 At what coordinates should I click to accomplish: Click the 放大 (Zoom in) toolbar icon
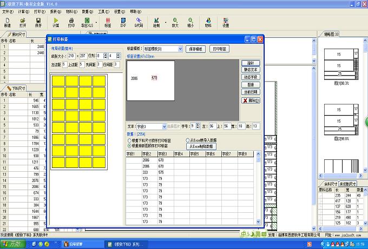pos(175,22)
